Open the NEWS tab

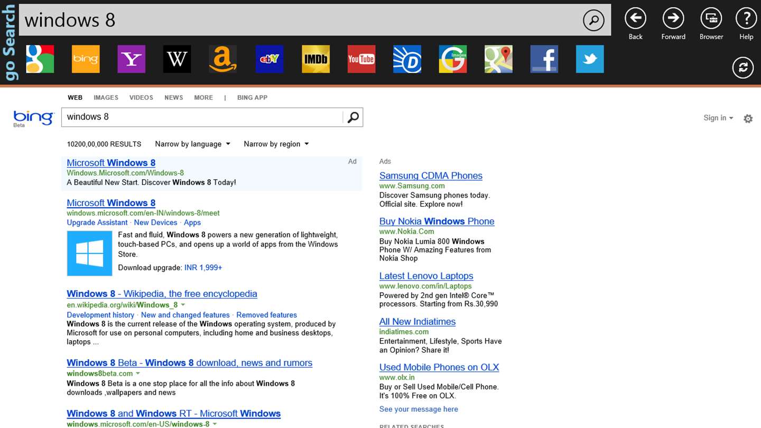click(x=173, y=98)
